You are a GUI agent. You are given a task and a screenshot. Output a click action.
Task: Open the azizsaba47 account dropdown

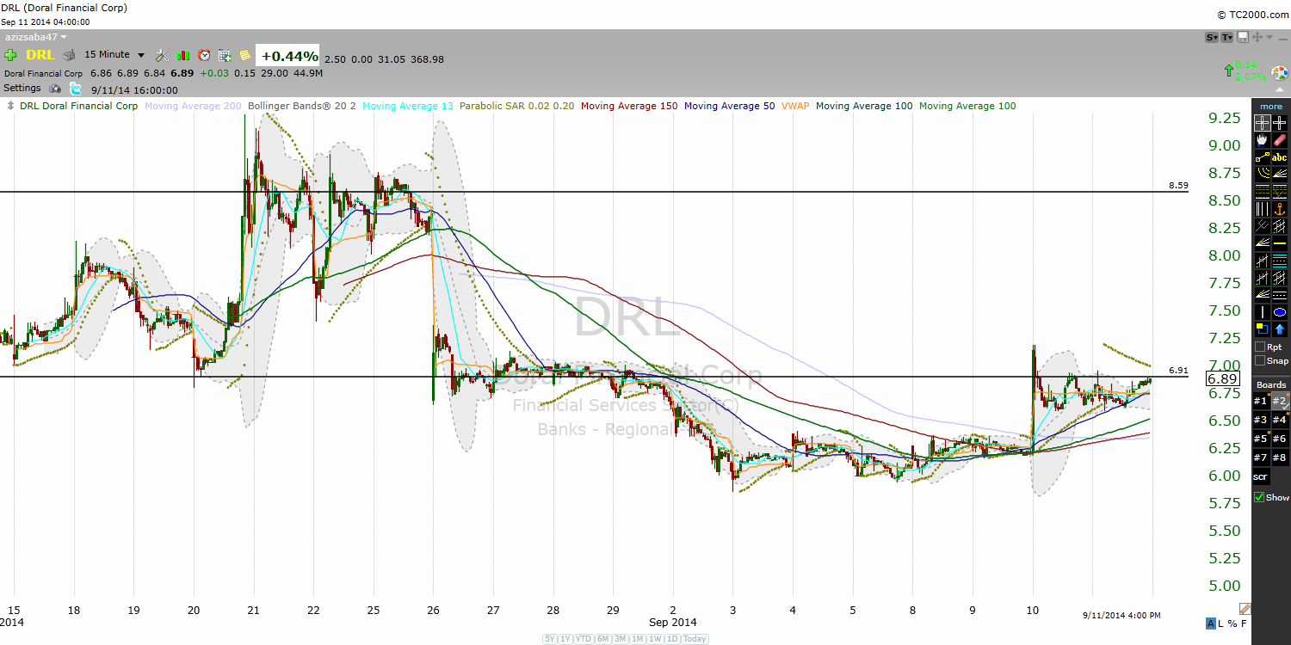click(x=35, y=37)
